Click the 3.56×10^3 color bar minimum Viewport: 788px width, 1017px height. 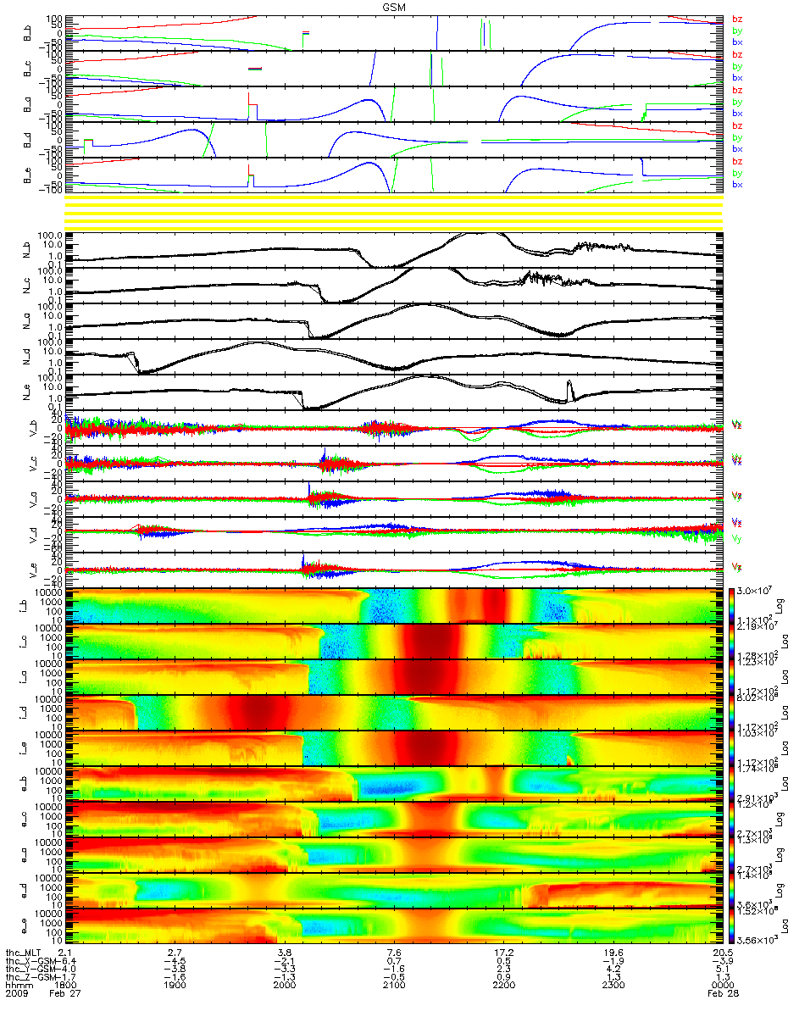756,941
